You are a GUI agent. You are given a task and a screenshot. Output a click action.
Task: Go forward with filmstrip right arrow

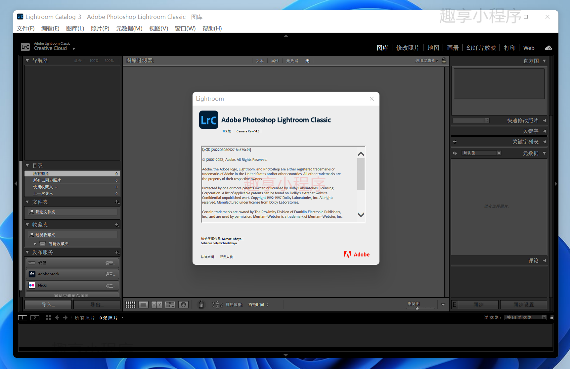tap(65, 317)
